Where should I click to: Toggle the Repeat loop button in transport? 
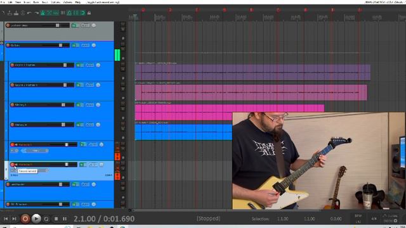46,219
